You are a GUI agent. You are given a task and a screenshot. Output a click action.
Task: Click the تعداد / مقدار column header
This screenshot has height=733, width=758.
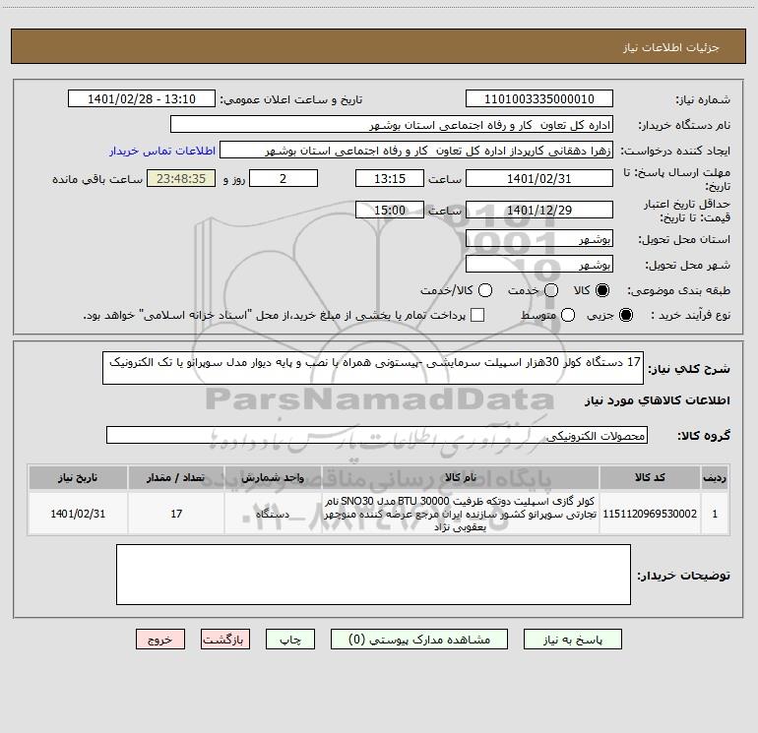coord(176,478)
